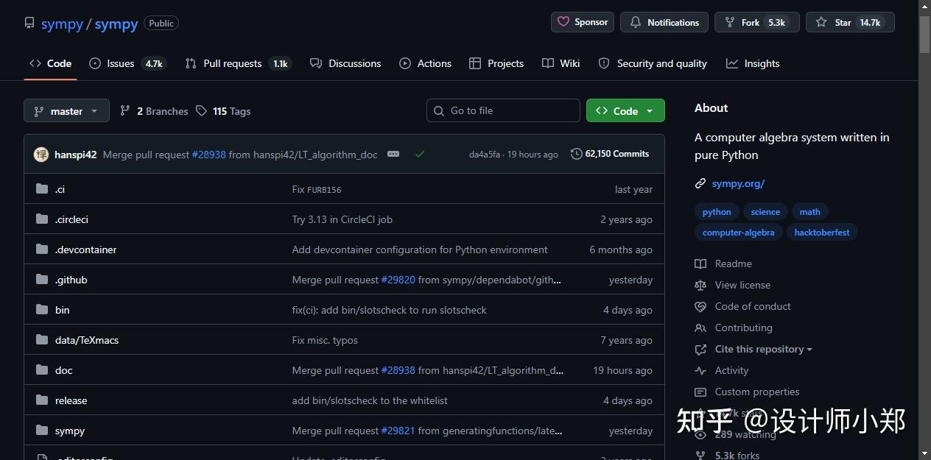Click the folder icon for .devcontainer

(42, 250)
